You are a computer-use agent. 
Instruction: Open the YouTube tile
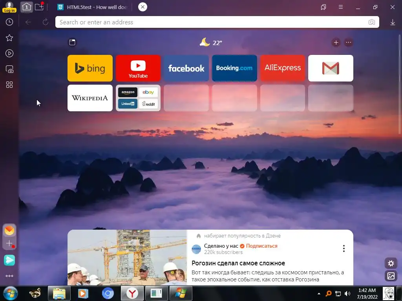click(138, 68)
